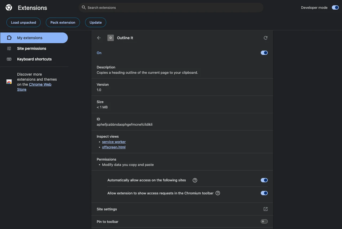Click the Outline It extension icon
The height and width of the screenshot is (229, 342).
click(x=111, y=38)
